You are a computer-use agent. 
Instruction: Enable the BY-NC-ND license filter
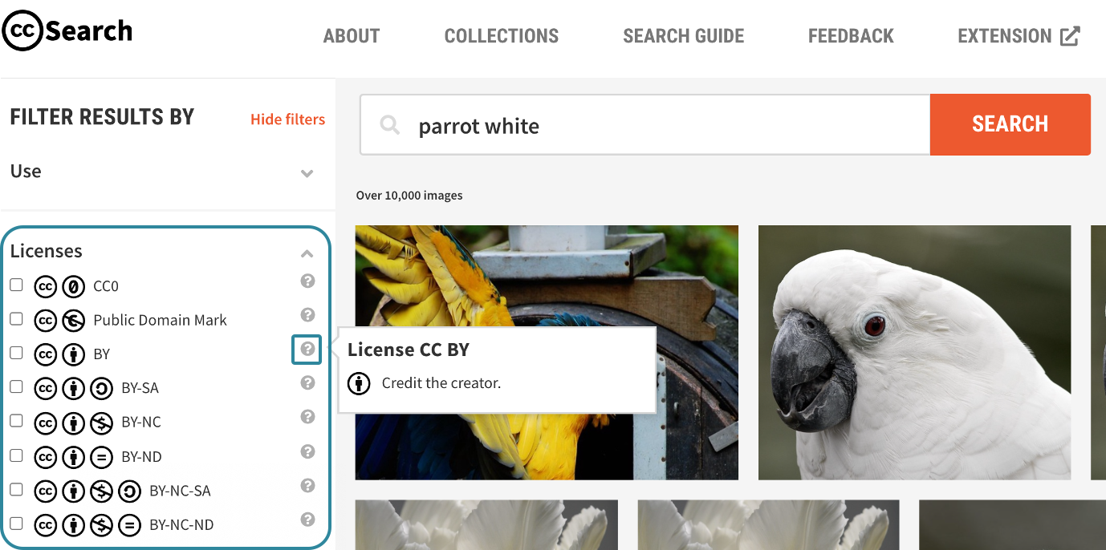pos(16,523)
